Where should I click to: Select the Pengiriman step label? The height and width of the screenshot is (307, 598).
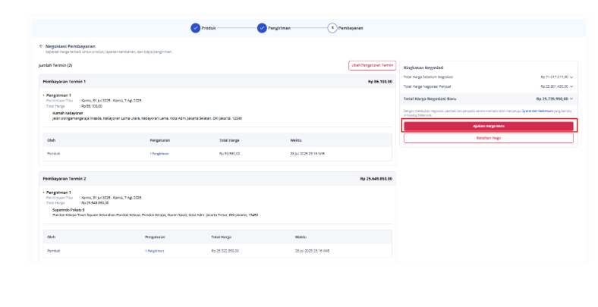pos(279,28)
